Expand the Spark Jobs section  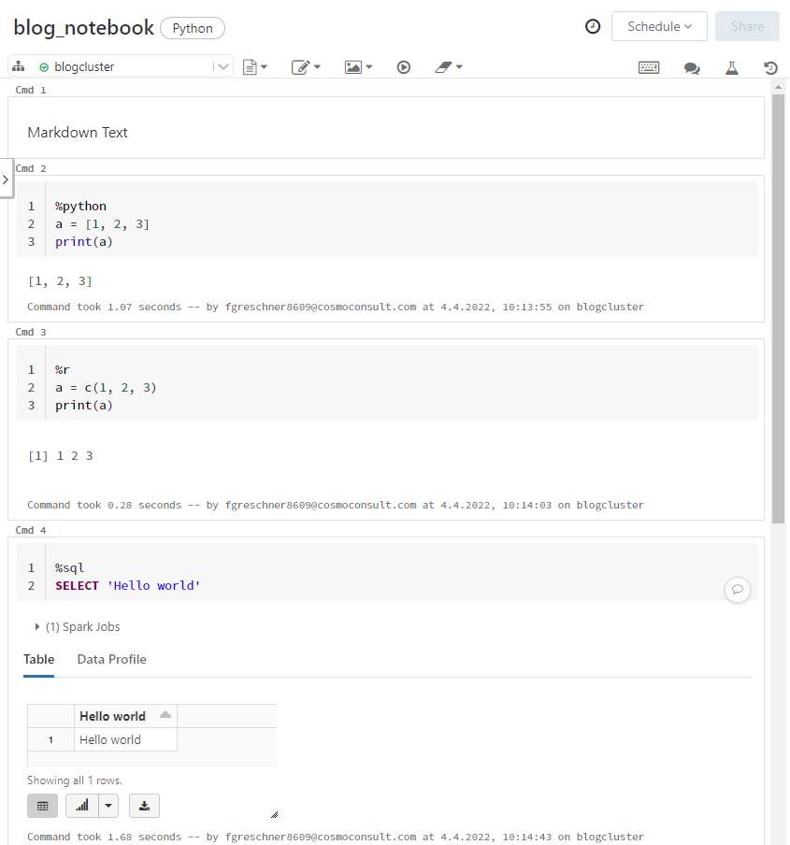(36, 626)
